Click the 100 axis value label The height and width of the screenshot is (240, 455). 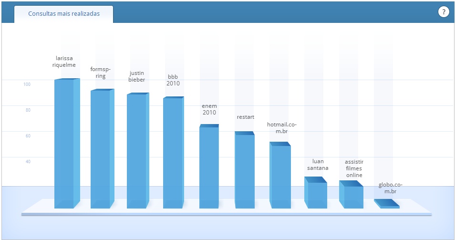pyautogui.click(x=27, y=84)
